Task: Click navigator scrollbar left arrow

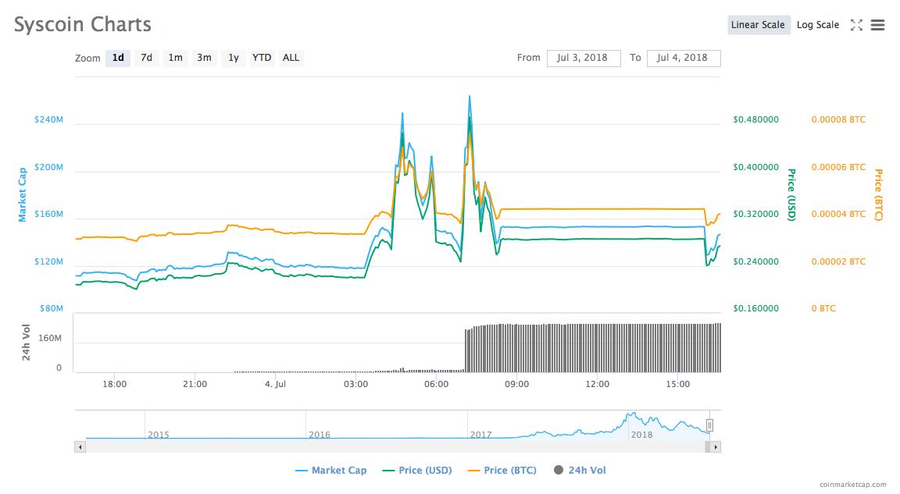Action: click(80, 447)
